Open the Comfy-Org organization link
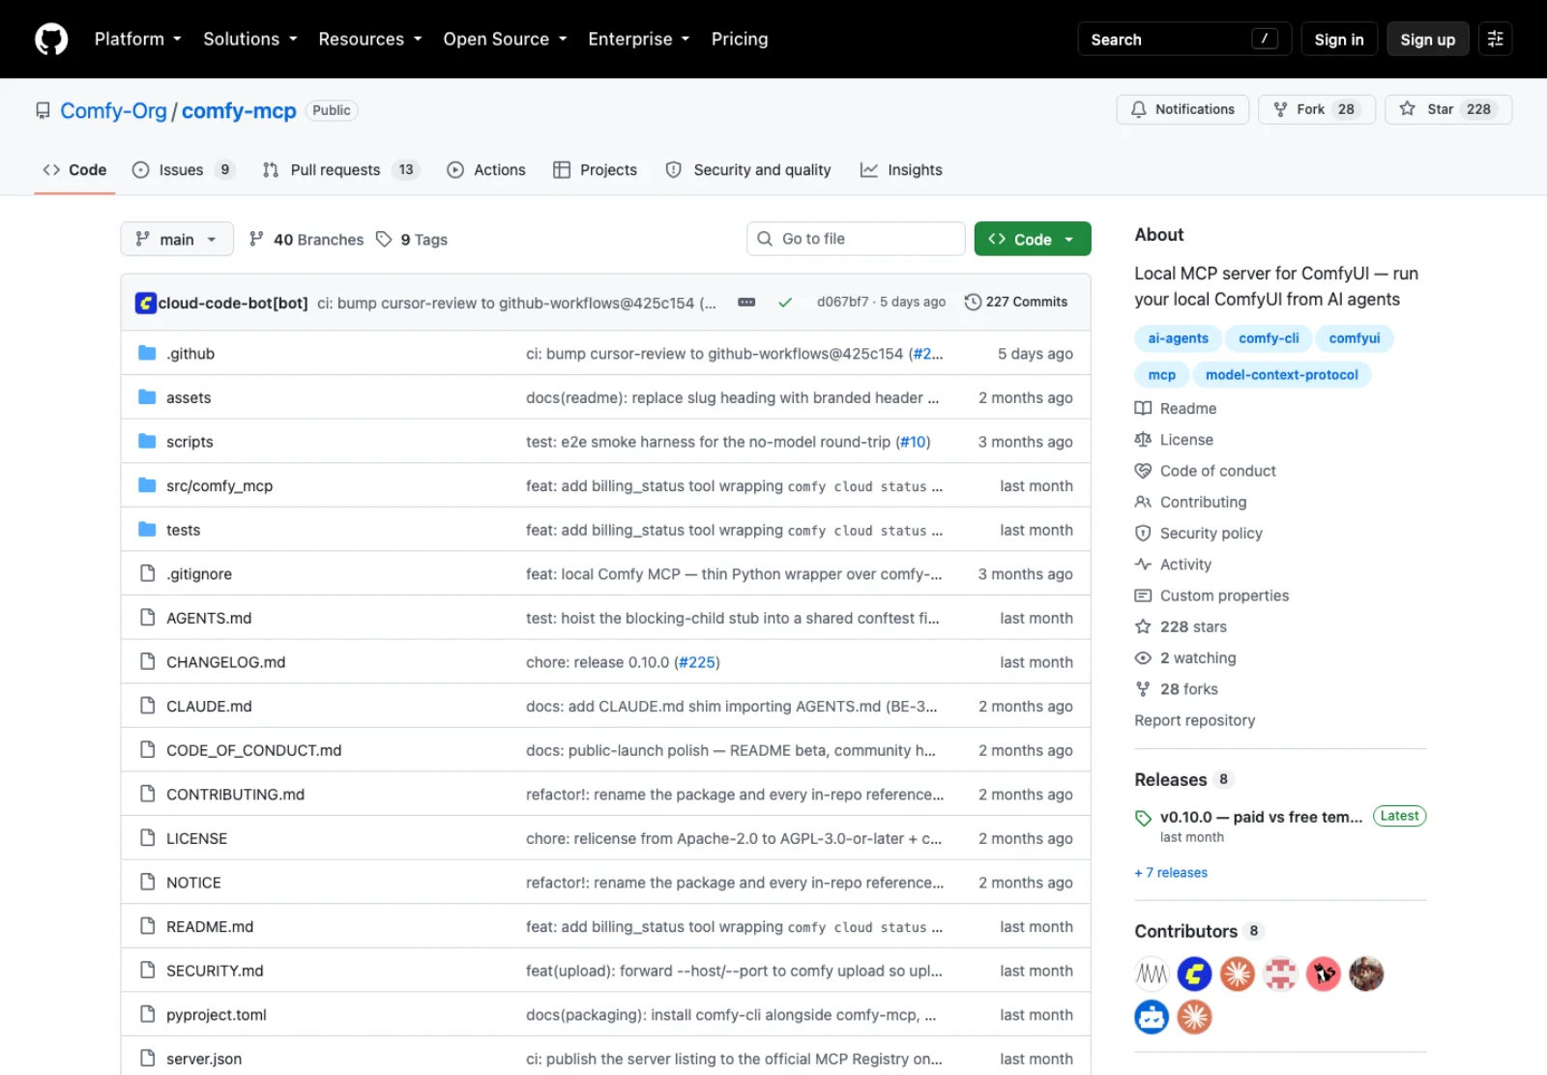The width and height of the screenshot is (1547, 1075). [x=113, y=110]
